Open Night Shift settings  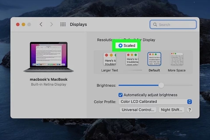(172, 110)
